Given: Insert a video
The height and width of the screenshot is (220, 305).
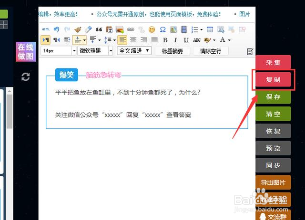Looking at the screenshot, I should point(184,29).
